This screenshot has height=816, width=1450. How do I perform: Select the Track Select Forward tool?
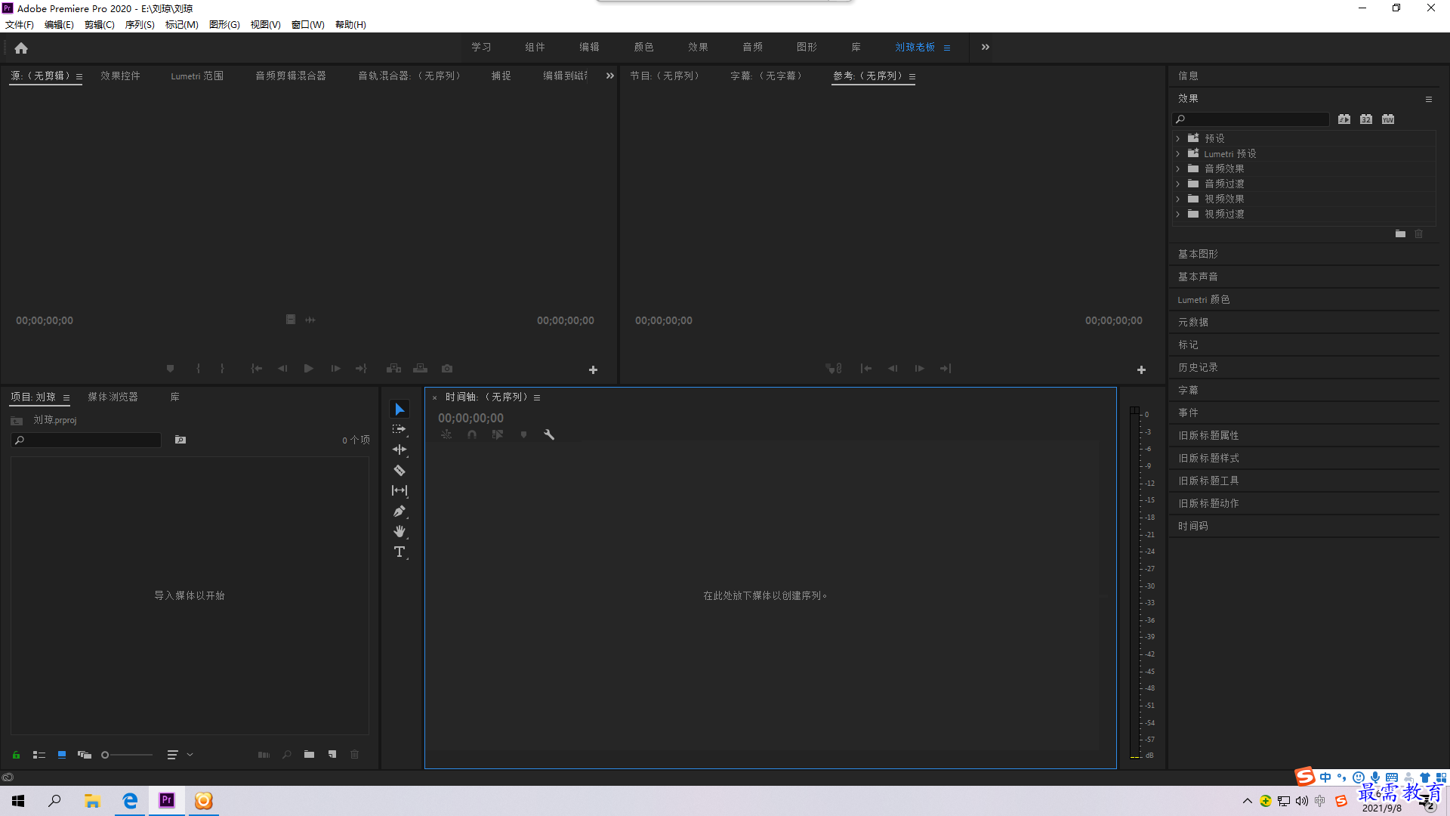click(400, 429)
